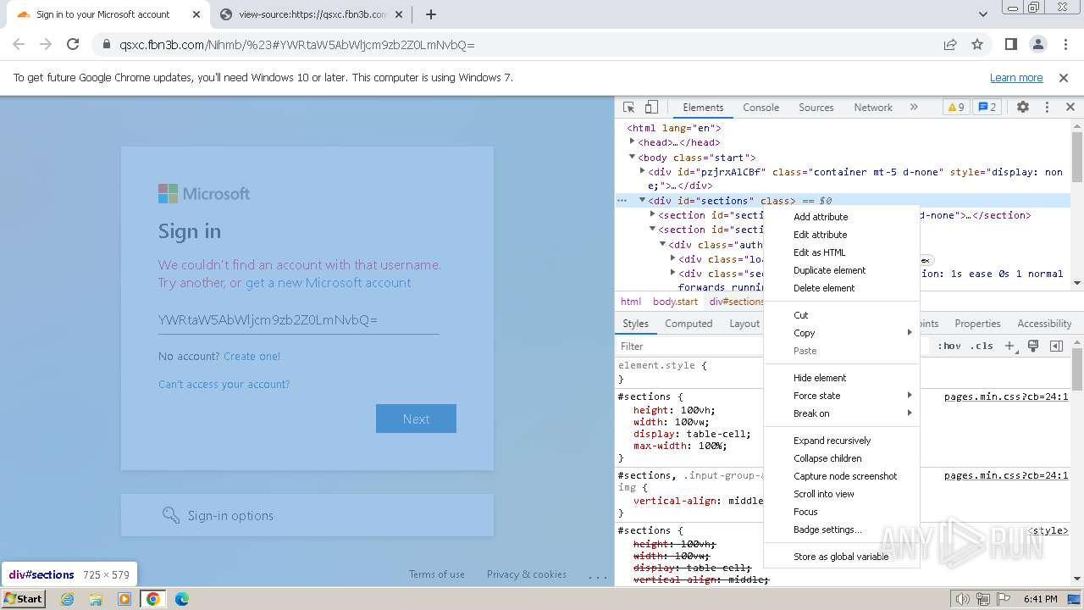Open the Break on submenu
1084x610 pixels.
tap(842, 413)
